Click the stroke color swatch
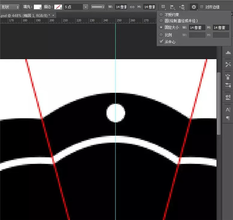The height and width of the screenshot is (220, 233). (58, 7)
